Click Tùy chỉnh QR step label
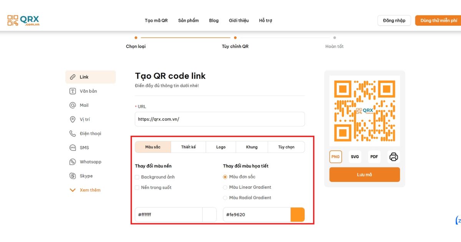 (235, 46)
